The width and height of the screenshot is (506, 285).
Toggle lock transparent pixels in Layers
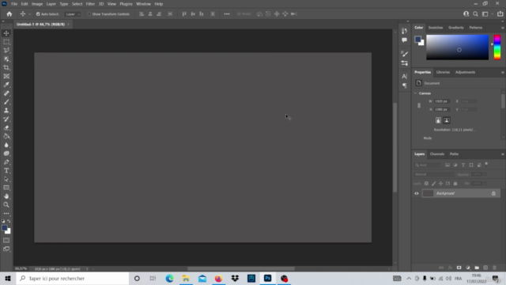[426, 184]
